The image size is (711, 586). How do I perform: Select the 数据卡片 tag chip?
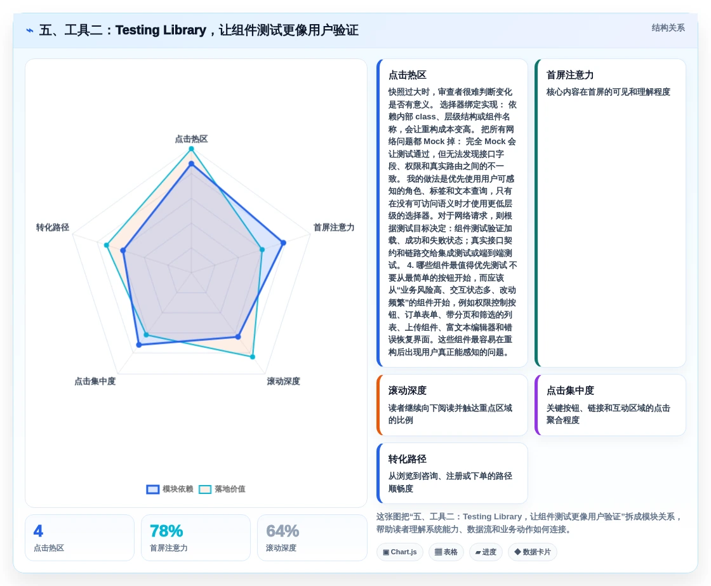click(533, 552)
